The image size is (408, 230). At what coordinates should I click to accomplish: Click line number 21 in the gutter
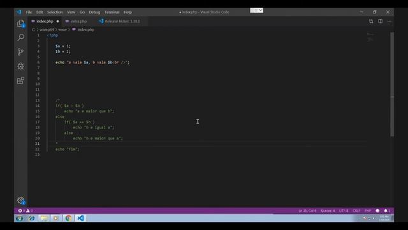coord(37,144)
